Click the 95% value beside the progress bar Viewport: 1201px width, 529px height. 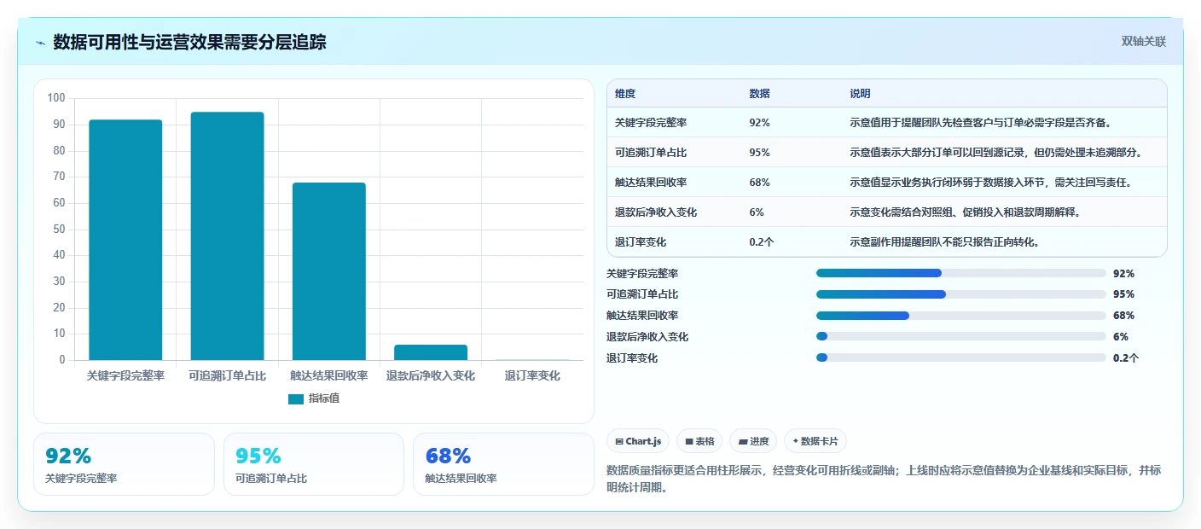[1124, 294]
